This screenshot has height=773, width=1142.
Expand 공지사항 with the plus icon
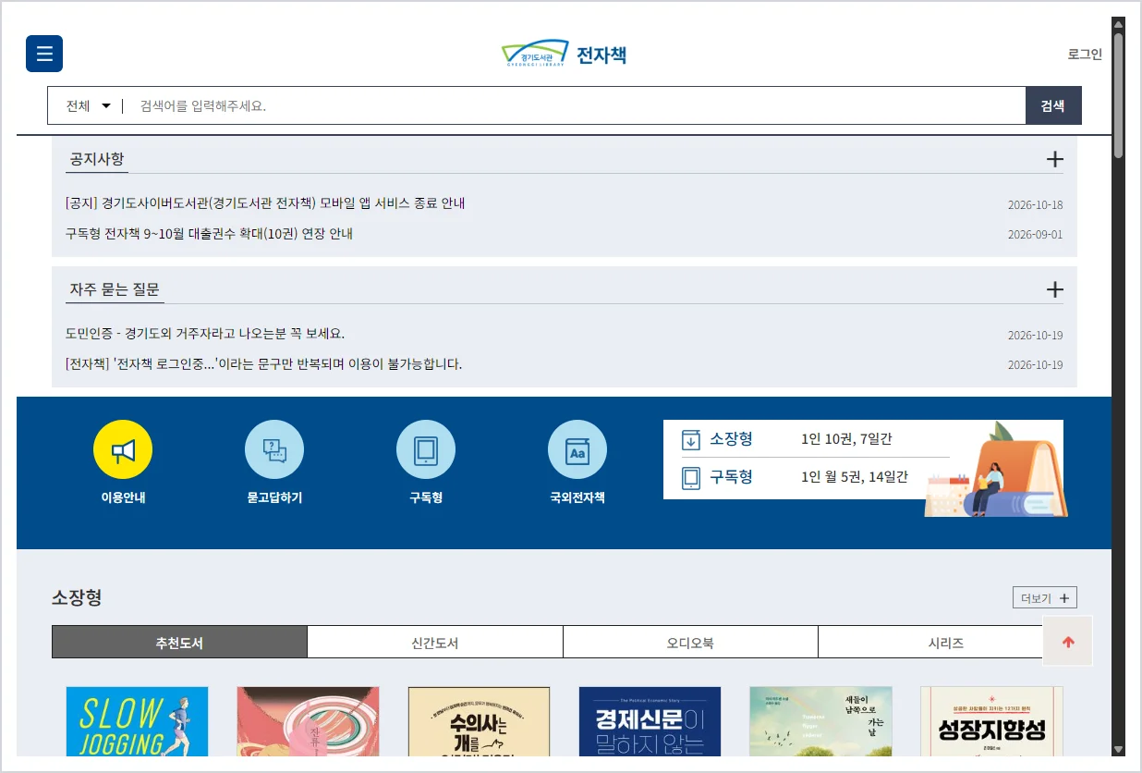1054,159
